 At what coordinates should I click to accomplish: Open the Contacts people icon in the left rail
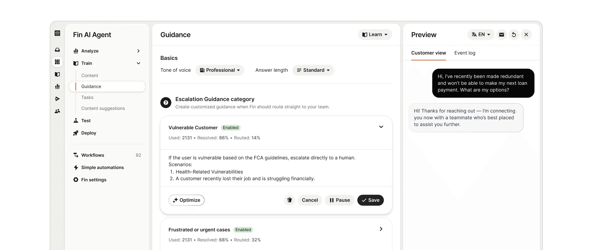pos(57,111)
